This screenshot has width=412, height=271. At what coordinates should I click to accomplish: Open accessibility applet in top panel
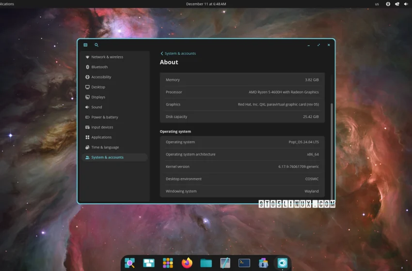pyautogui.click(x=388, y=4)
